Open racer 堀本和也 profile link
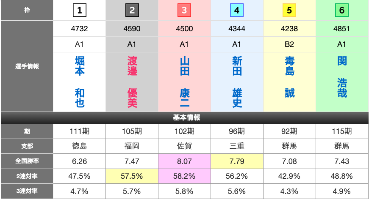369x199 pixels. (79, 82)
